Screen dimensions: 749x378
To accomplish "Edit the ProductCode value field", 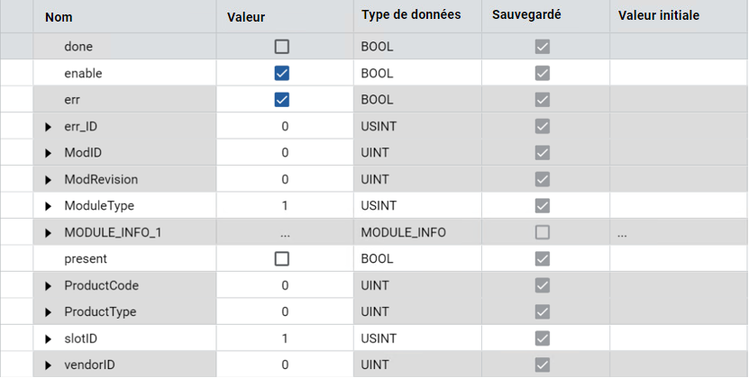I will coord(285,285).
